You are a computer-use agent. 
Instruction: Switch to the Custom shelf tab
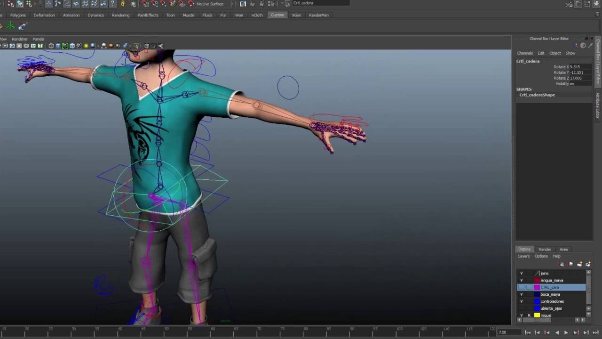(277, 15)
